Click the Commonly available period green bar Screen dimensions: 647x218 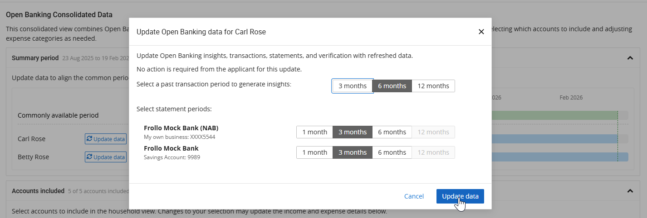(554, 115)
